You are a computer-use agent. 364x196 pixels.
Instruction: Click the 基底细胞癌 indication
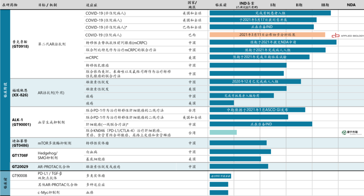coord(95,159)
